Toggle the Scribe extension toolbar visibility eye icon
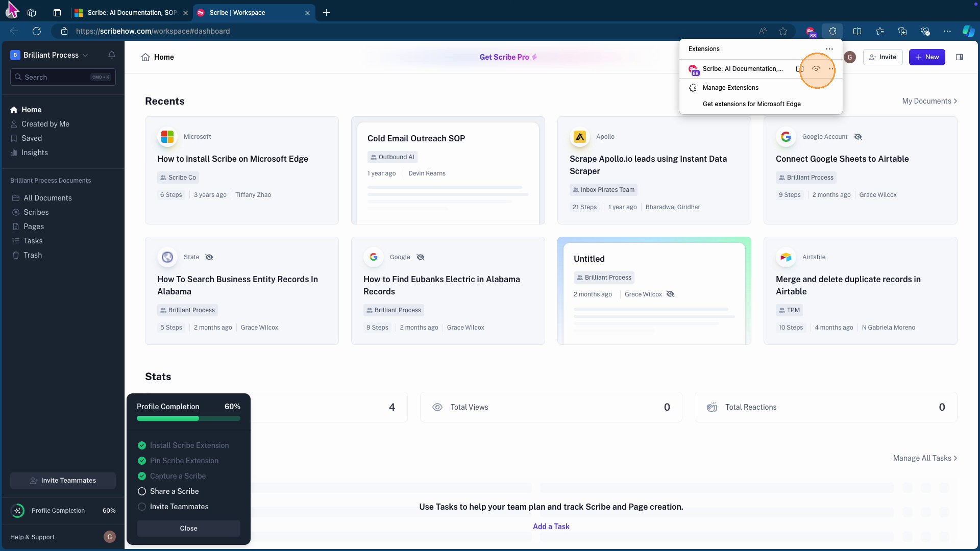This screenshot has width=980, height=551. [816, 69]
